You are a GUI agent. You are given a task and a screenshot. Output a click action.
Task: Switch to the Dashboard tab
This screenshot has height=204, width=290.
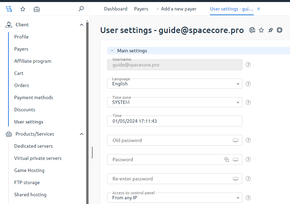pos(116,9)
